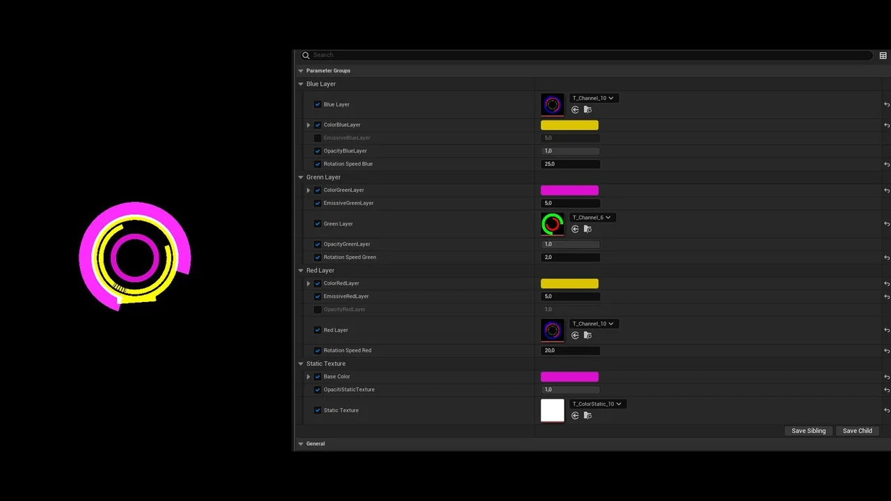This screenshot has width=891, height=501.
Task: Click the Save Sibling button
Action: (808, 431)
